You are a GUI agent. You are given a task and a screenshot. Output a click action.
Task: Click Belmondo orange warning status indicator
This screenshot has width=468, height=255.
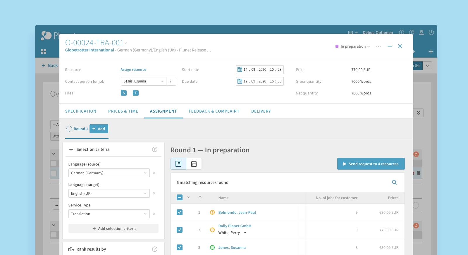[212, 212]
